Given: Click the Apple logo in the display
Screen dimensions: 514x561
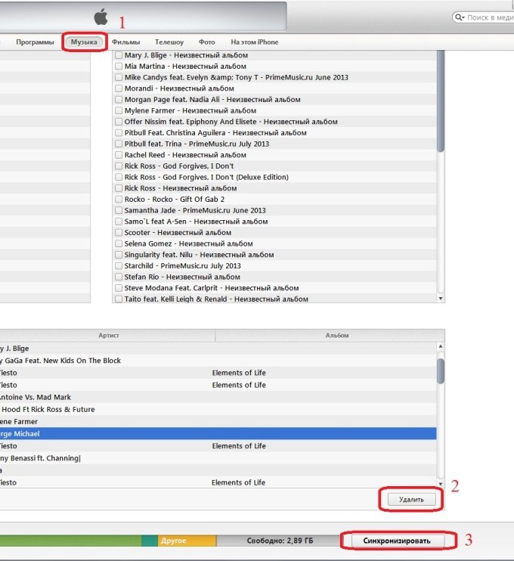Looking at the screenshot, I should click(x=101, y=17).
